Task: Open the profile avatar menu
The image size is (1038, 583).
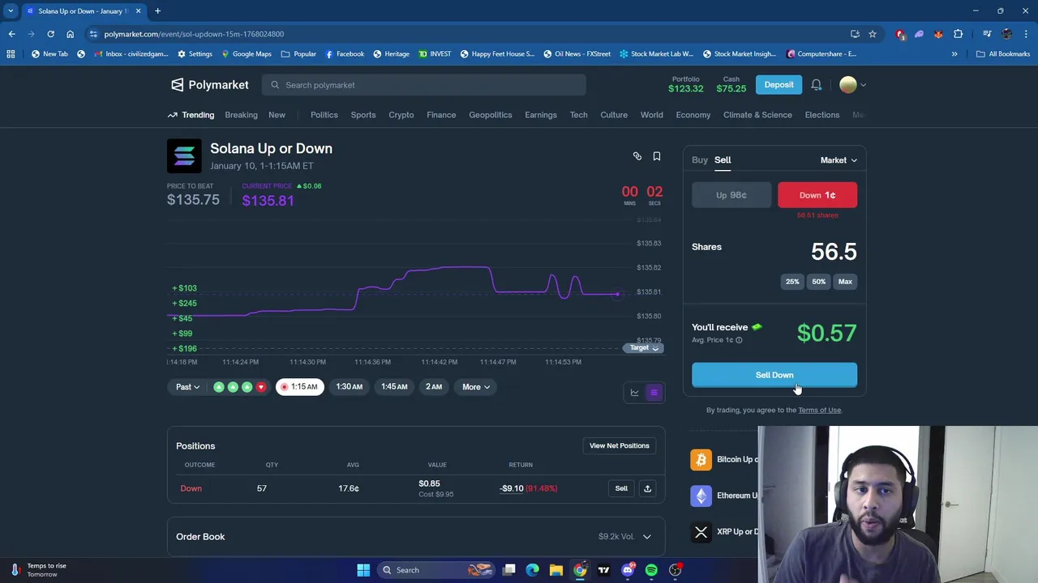Action: [x=852, y=85]
